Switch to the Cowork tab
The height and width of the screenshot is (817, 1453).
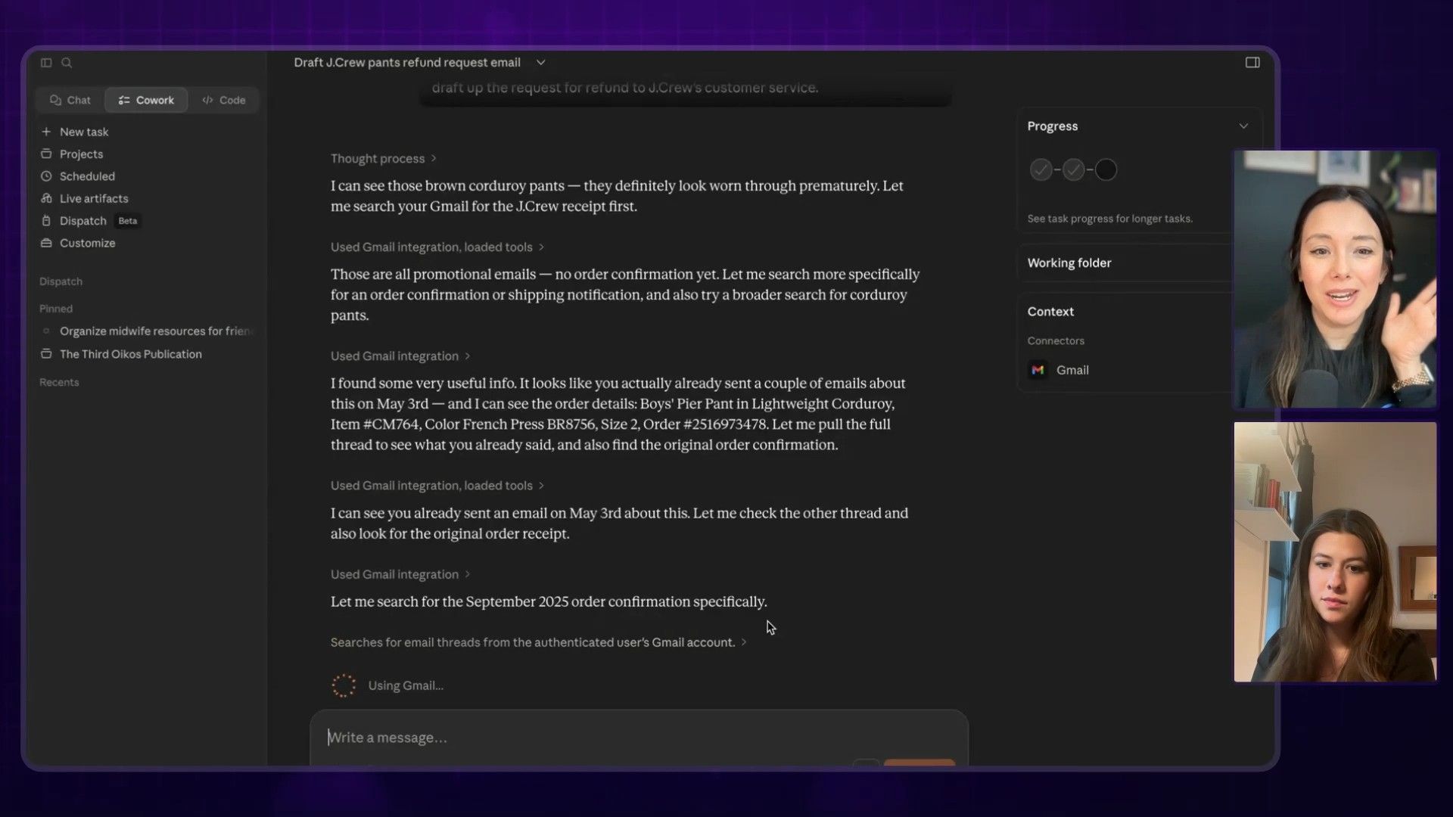(x=146, y=100)
